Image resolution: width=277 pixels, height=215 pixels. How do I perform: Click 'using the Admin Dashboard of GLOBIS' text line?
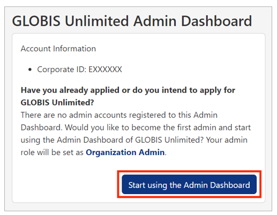[x=91, y=140]
